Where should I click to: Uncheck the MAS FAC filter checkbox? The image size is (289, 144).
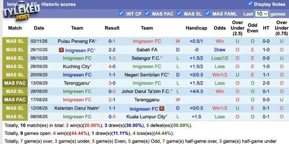[147, 13]
